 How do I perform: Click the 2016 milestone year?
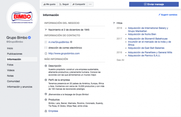coord(119,52)
